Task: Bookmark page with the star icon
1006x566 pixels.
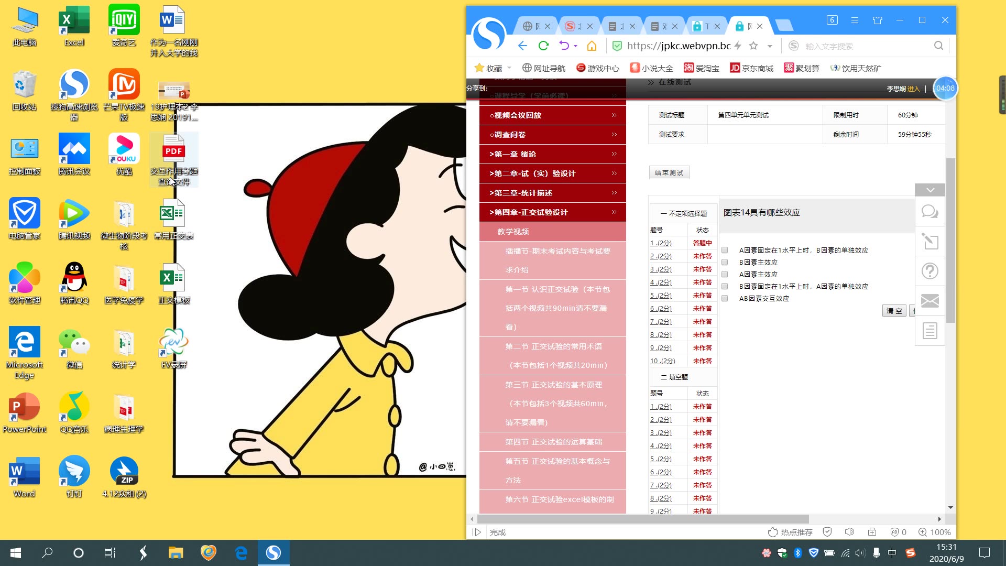Action: (x=753, y=46)
